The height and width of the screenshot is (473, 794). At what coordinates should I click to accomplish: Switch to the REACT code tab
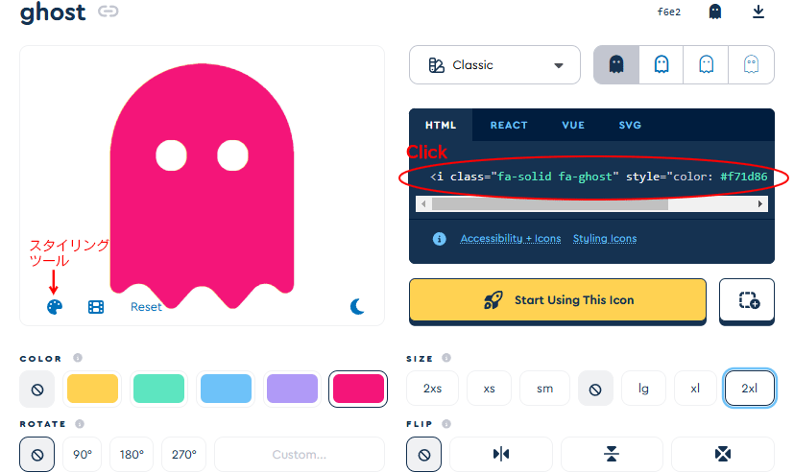point(509,125)
